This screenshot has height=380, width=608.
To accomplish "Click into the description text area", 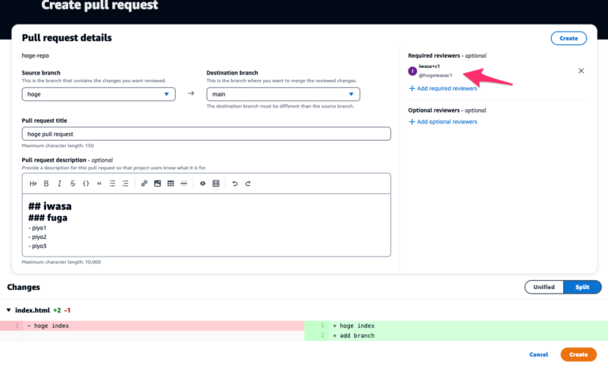I will coord(207,225).
